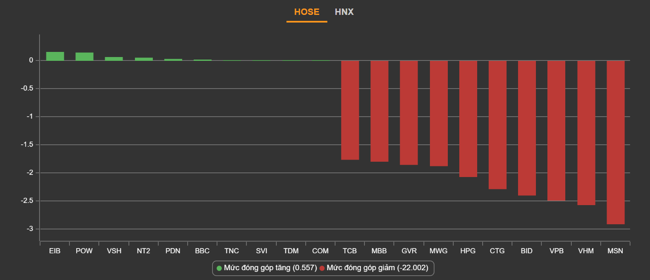Click the COM axis label
The width and height of the screenshot is (650, 280).
click(320, 251)
